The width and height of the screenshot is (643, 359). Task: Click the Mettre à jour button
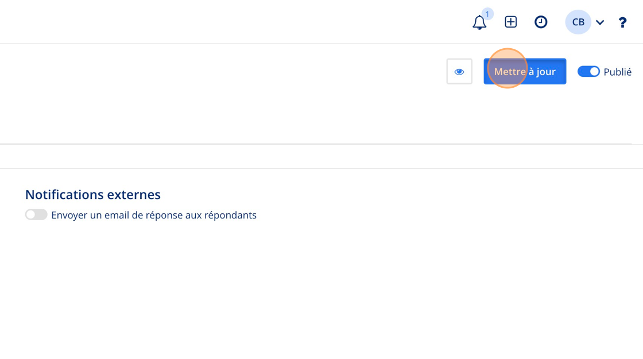(525, 71)
